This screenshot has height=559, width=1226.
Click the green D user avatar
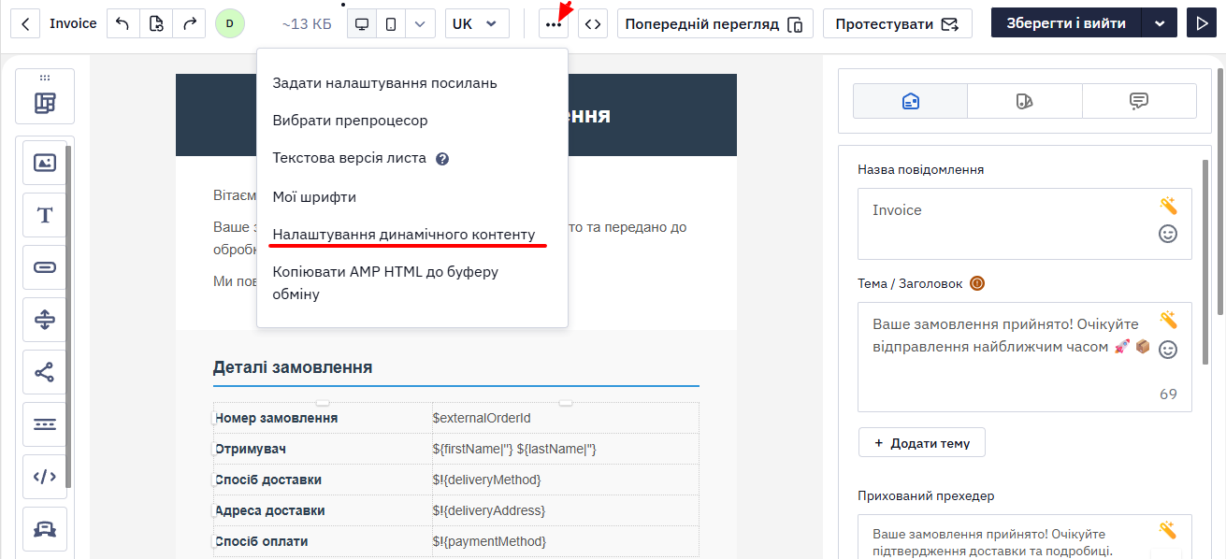point(230,23)
